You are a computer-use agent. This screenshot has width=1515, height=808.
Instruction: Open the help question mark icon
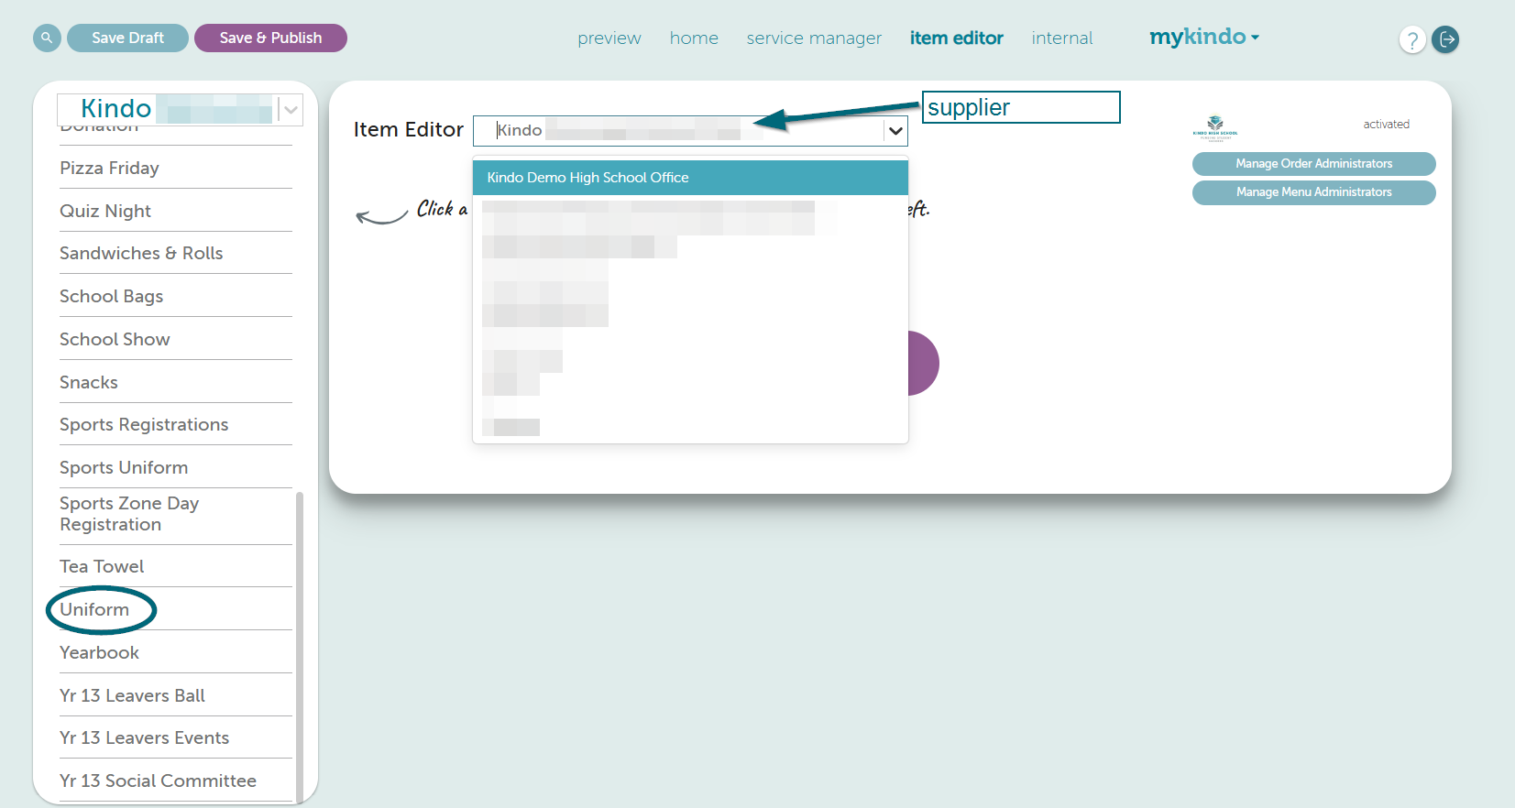(x=1412, y=39)
